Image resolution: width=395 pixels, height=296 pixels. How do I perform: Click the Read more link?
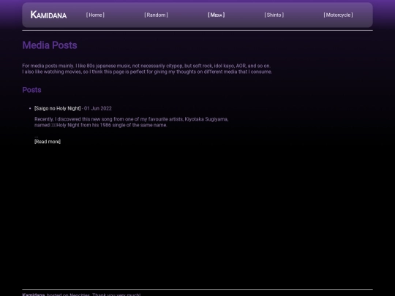click(x=48, y=142)
